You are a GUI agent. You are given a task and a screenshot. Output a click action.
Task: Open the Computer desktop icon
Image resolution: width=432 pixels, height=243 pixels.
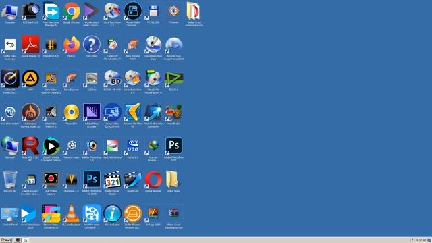pos(10,11)
